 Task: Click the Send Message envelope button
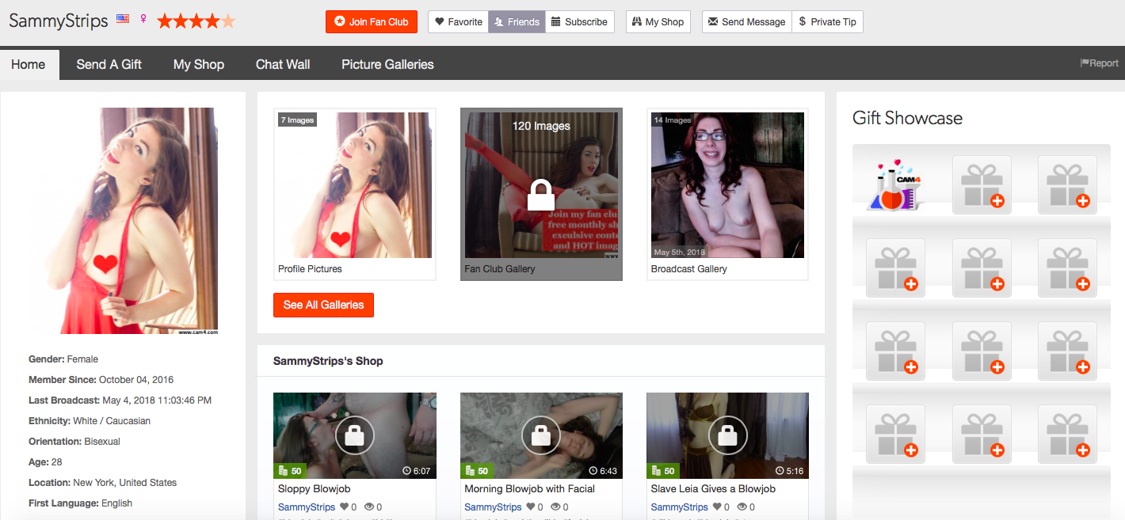[746, 22]
